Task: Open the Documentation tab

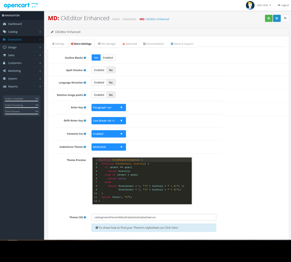Action: 154,44
